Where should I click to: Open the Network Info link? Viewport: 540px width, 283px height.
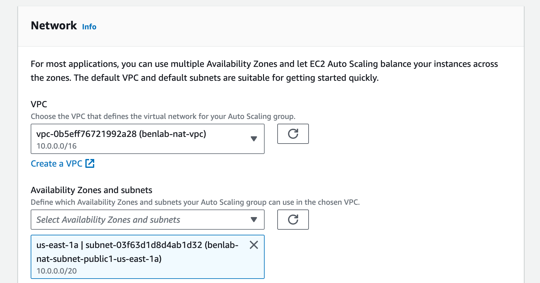(x=89, y=27)
